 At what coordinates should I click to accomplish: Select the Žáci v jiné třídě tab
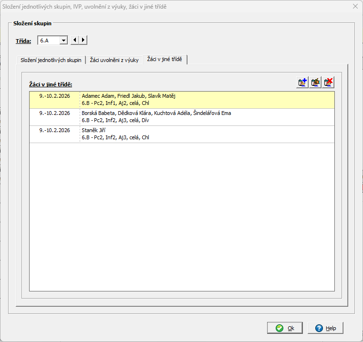coord(165,60)
